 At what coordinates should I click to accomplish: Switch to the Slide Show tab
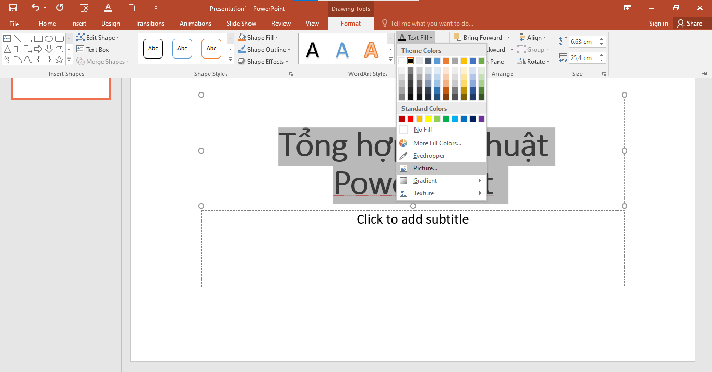pyautogui.click(x=241, y=24)
